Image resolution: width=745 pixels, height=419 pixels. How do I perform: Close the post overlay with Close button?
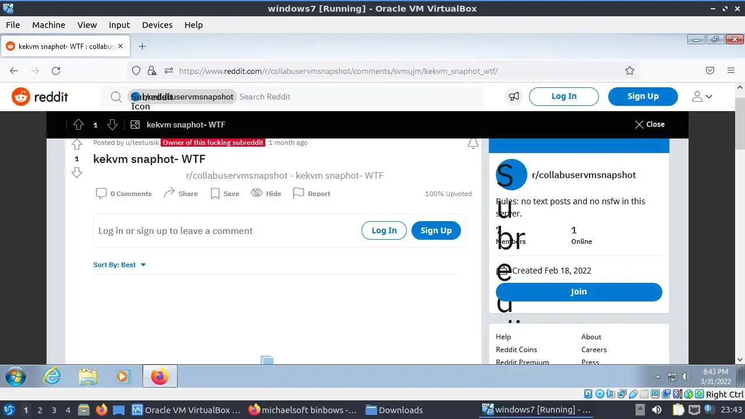point(650,125)
